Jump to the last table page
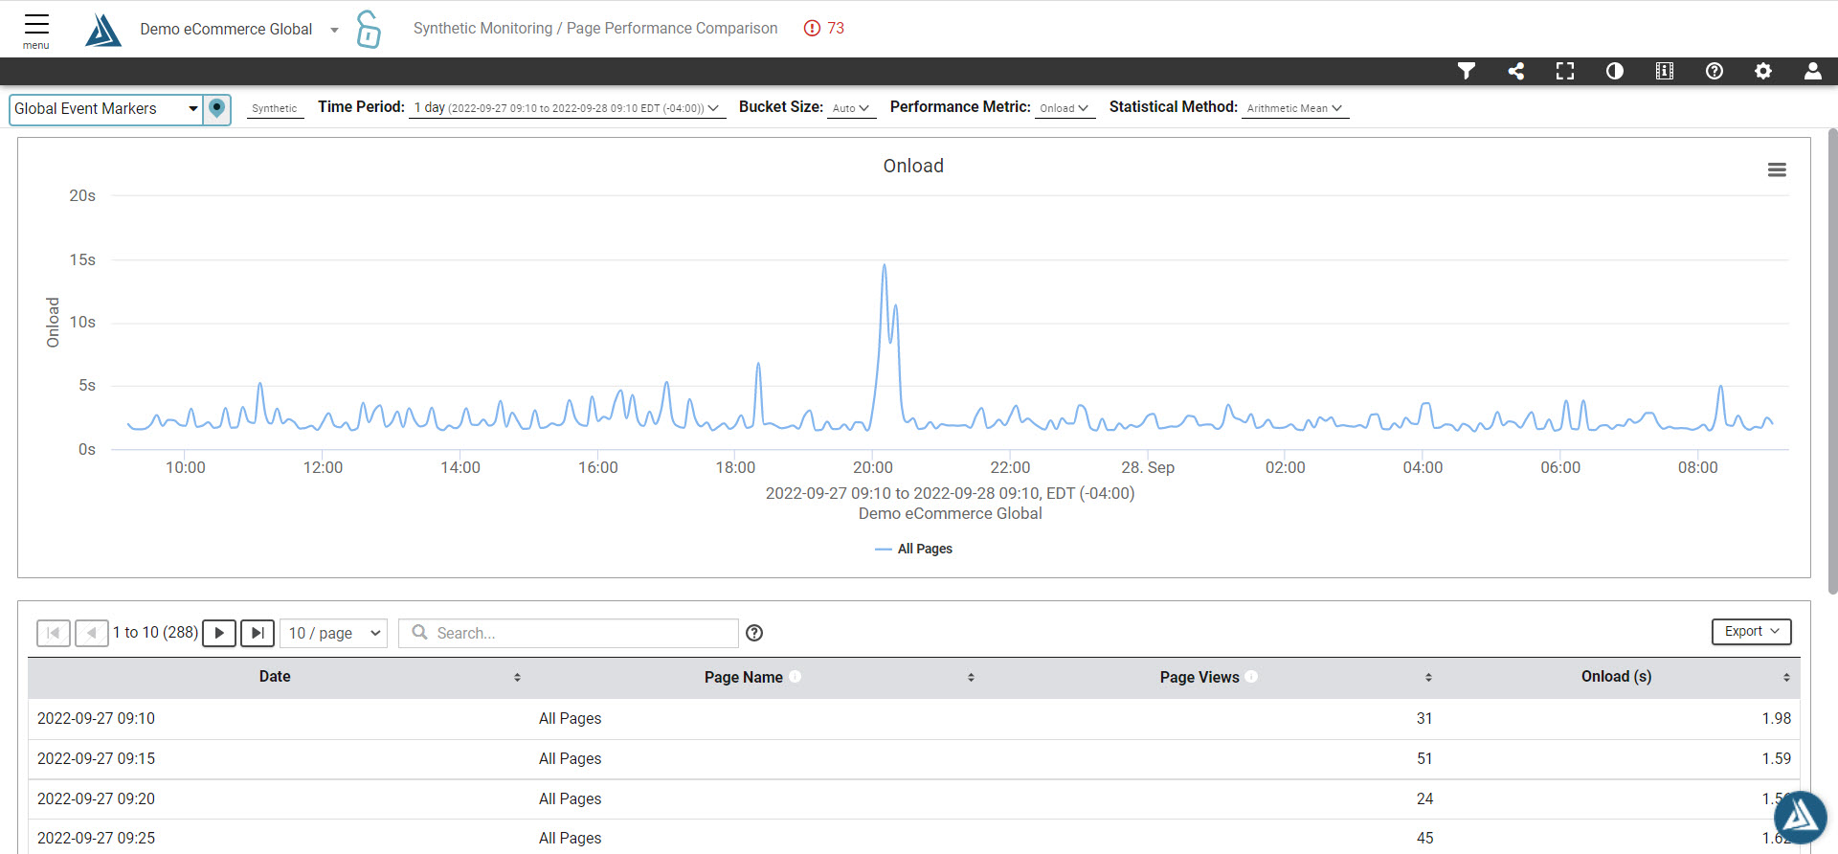Image resolution: width=1838 pixels, height=854 pixels. [258, 633]
